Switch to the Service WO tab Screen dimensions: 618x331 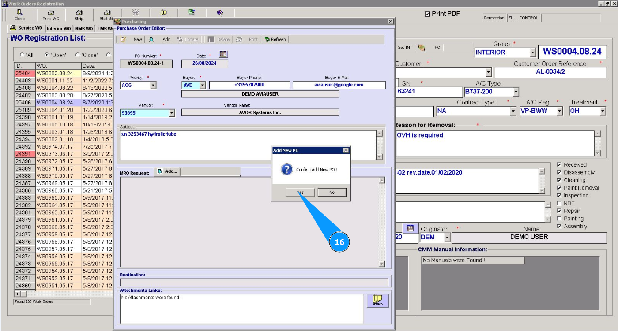click(26, 28)
